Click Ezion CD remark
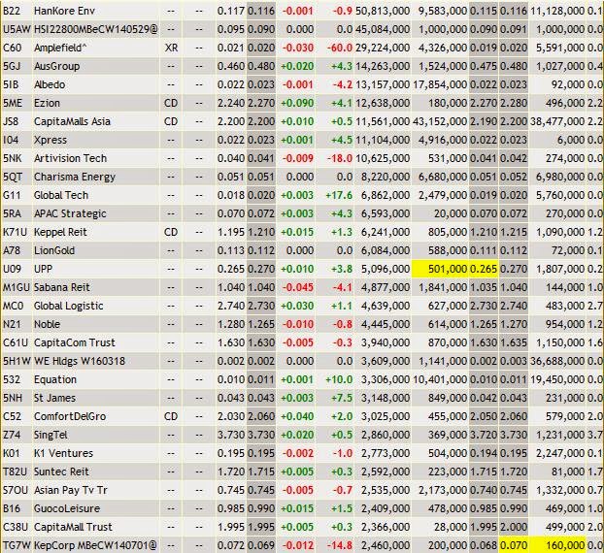The height and width of the screenshot is (553, 604). tap(171, 103)
